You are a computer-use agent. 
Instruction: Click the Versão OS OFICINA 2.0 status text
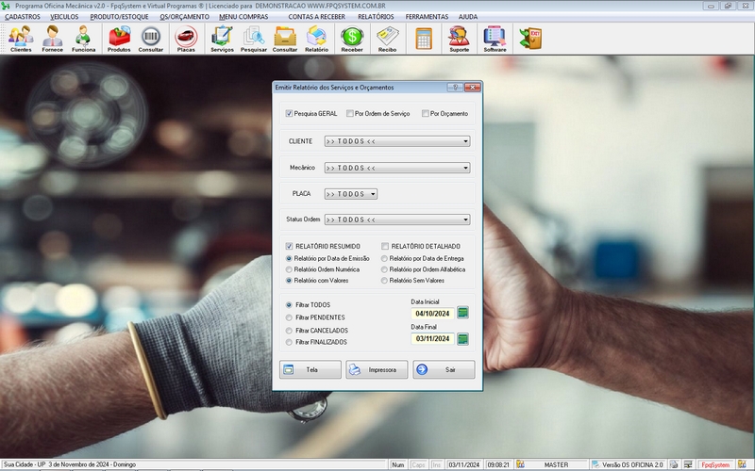632,464
